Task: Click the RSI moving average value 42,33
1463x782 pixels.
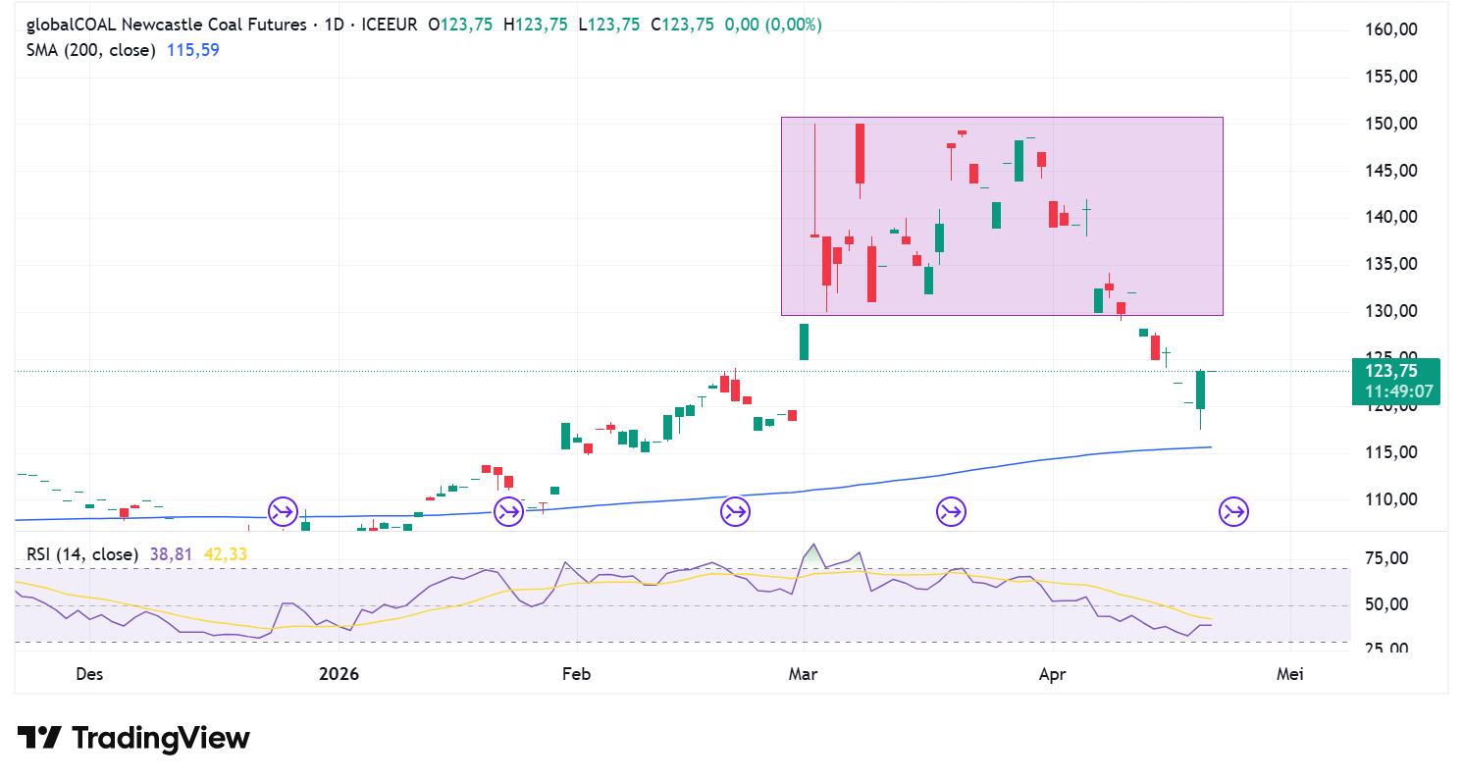Action: click(x=225, y=554)
